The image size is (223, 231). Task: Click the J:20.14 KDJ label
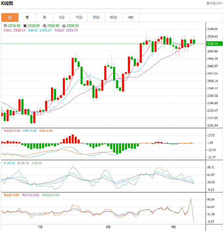tap(37, 163)
